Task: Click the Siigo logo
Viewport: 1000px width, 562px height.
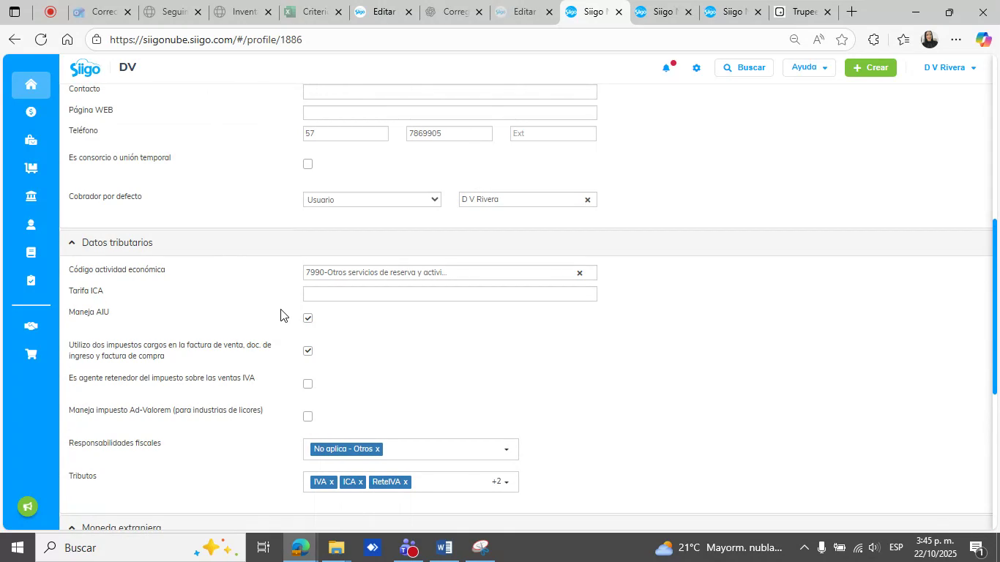Action: [85, 68]
